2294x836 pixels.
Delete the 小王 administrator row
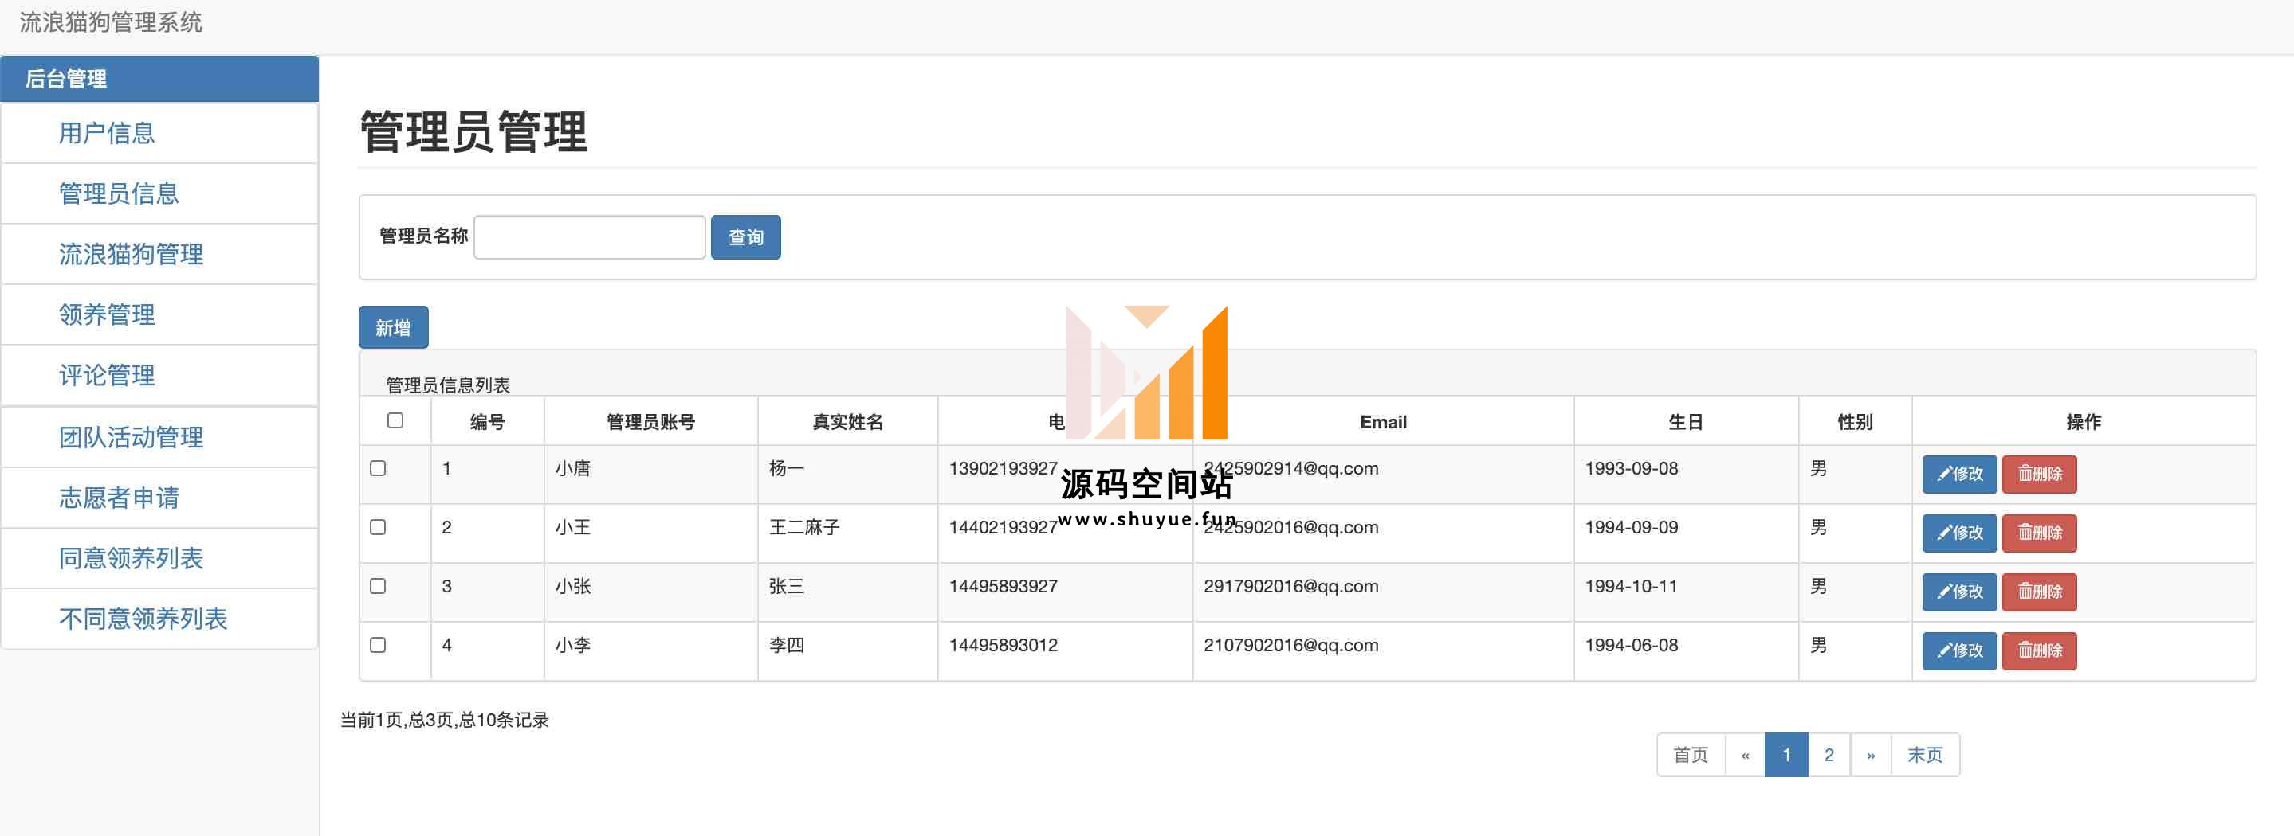(x=2038, y=533)
